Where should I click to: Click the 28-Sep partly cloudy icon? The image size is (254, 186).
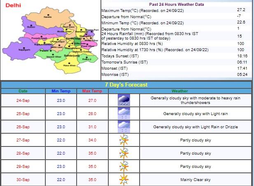click(123, 153)
